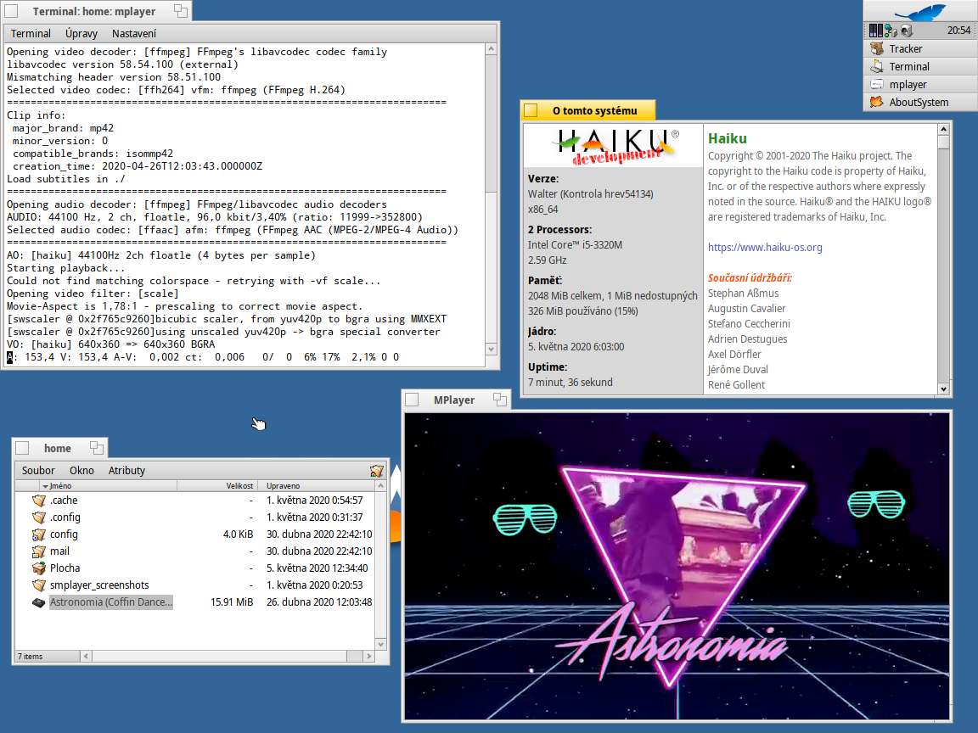Activate the MPlayer window title tab
Image resolution: width=978 pixels, height=733 pixels.
pos(456,400)
